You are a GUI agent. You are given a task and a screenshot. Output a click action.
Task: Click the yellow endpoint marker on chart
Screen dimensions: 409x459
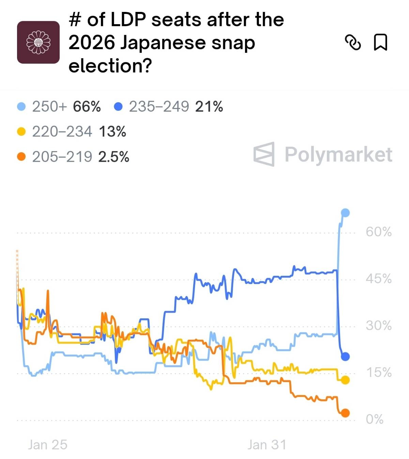coord(345,380)
